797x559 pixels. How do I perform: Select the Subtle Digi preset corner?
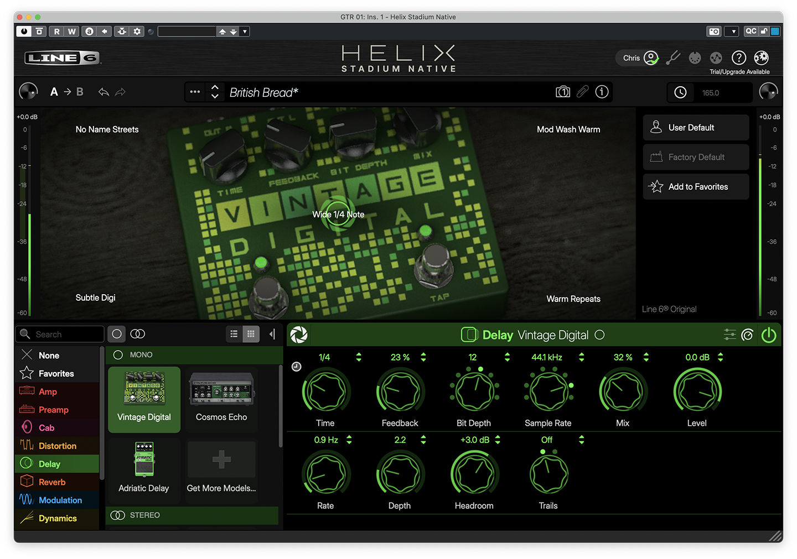coord(96,297)
